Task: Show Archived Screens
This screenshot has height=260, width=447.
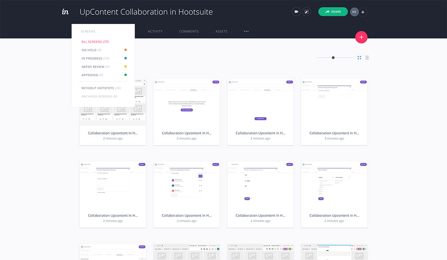Action: pos(99,97)
